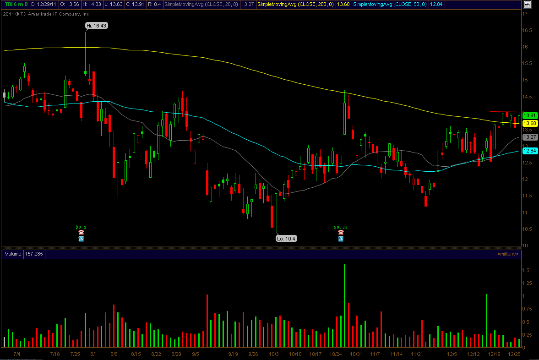This screenshot has width=539, height=360.
Task: Click the 16.5 price axis label
Action: click(x=527, y=30)
